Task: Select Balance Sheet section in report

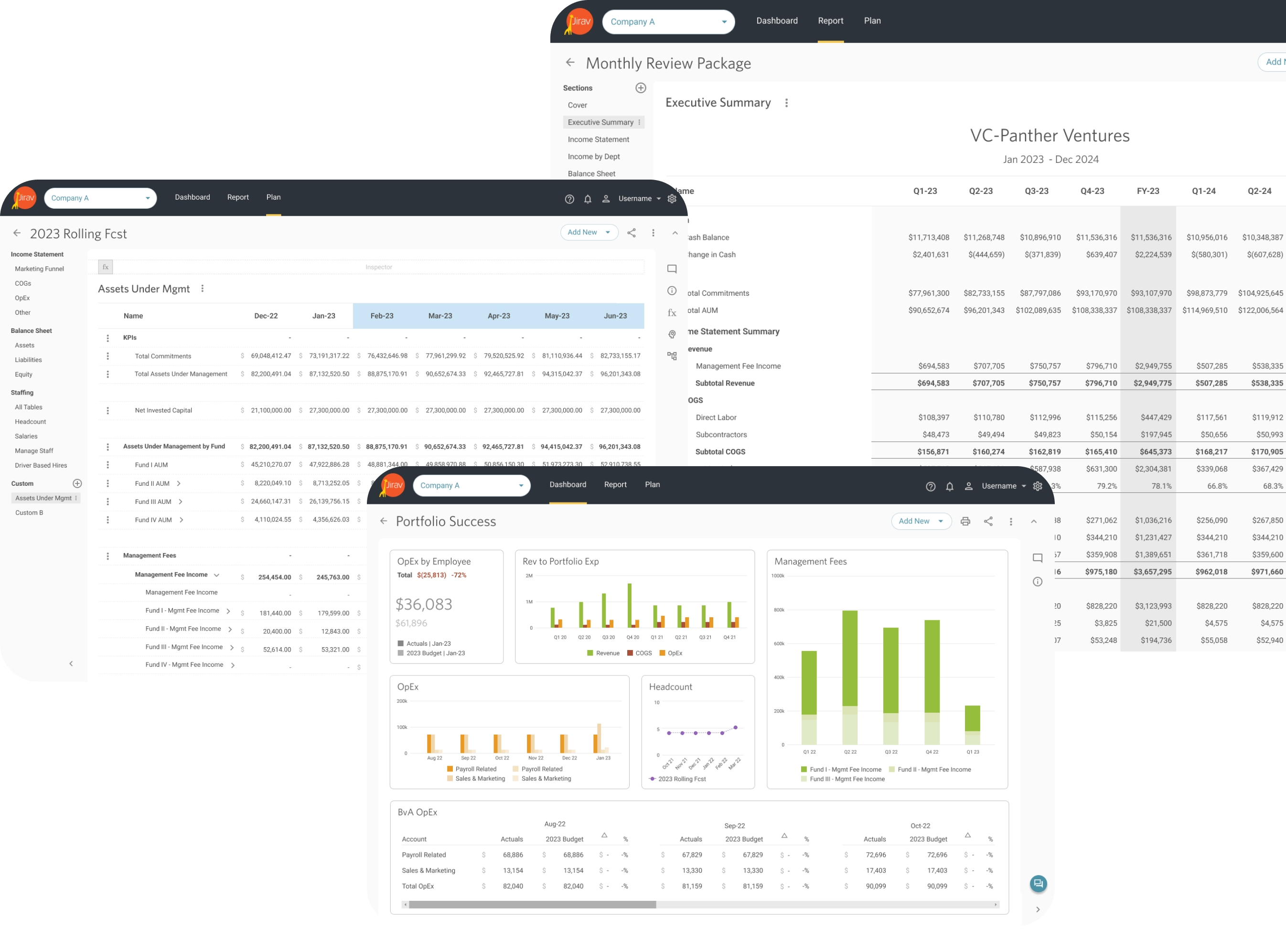Action: [x=591, y=173]
